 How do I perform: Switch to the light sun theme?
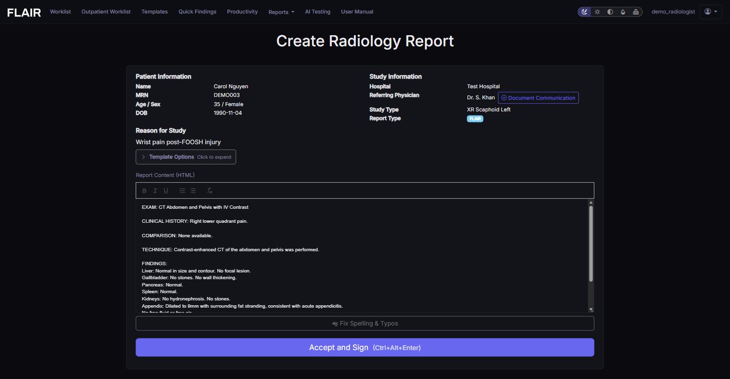[x=597, y=12]
